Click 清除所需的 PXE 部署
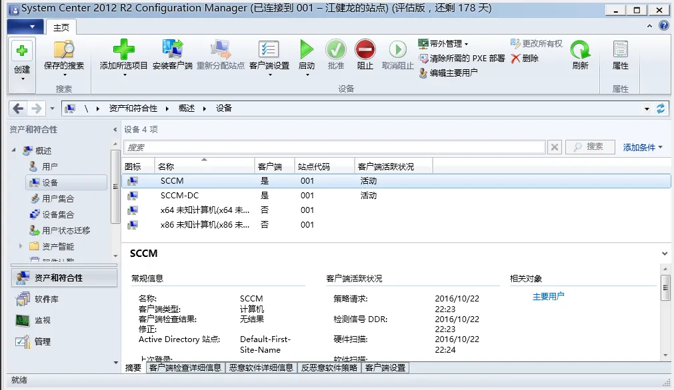Screen dimensions: 674x390 (x=462, y=59)
